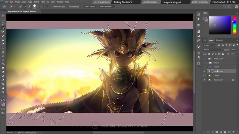This screenshot has height=134, width=239.
Task: Open the Window menu
Action: pos(60,2)
